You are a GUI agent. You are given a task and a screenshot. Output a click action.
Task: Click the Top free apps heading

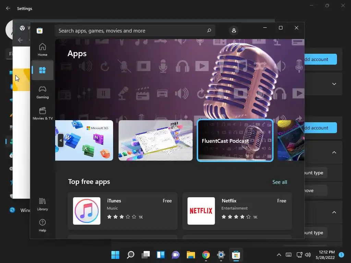tap(89, 181)
